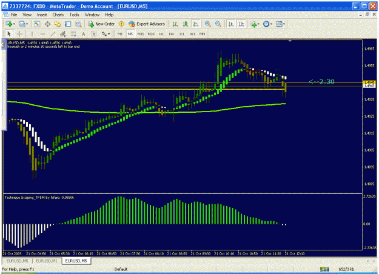The width and height of the screenshot is (379, 274).
Task: Select the horizontal line drawing tool
Action: coord(42,34)
